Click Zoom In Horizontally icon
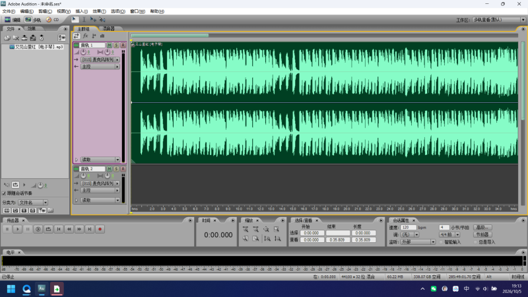528x297 pixels. [246, 229]
